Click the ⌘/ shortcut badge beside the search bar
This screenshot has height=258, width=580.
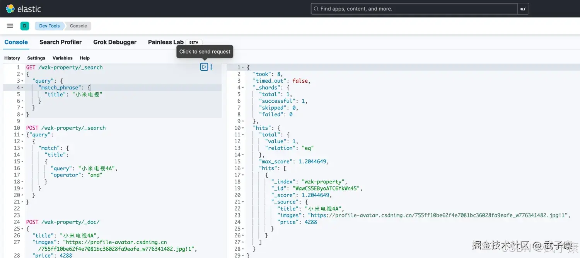click(523, 8)
